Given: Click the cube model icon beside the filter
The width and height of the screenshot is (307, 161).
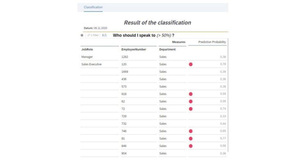Looking at the screenshot, I should click(x=82, y=35).
